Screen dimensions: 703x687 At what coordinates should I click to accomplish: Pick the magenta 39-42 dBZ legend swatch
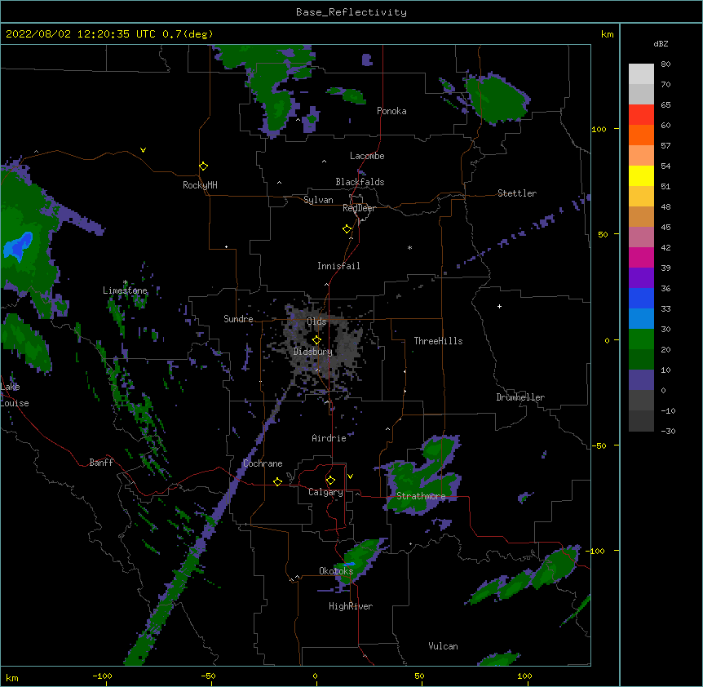641,257
